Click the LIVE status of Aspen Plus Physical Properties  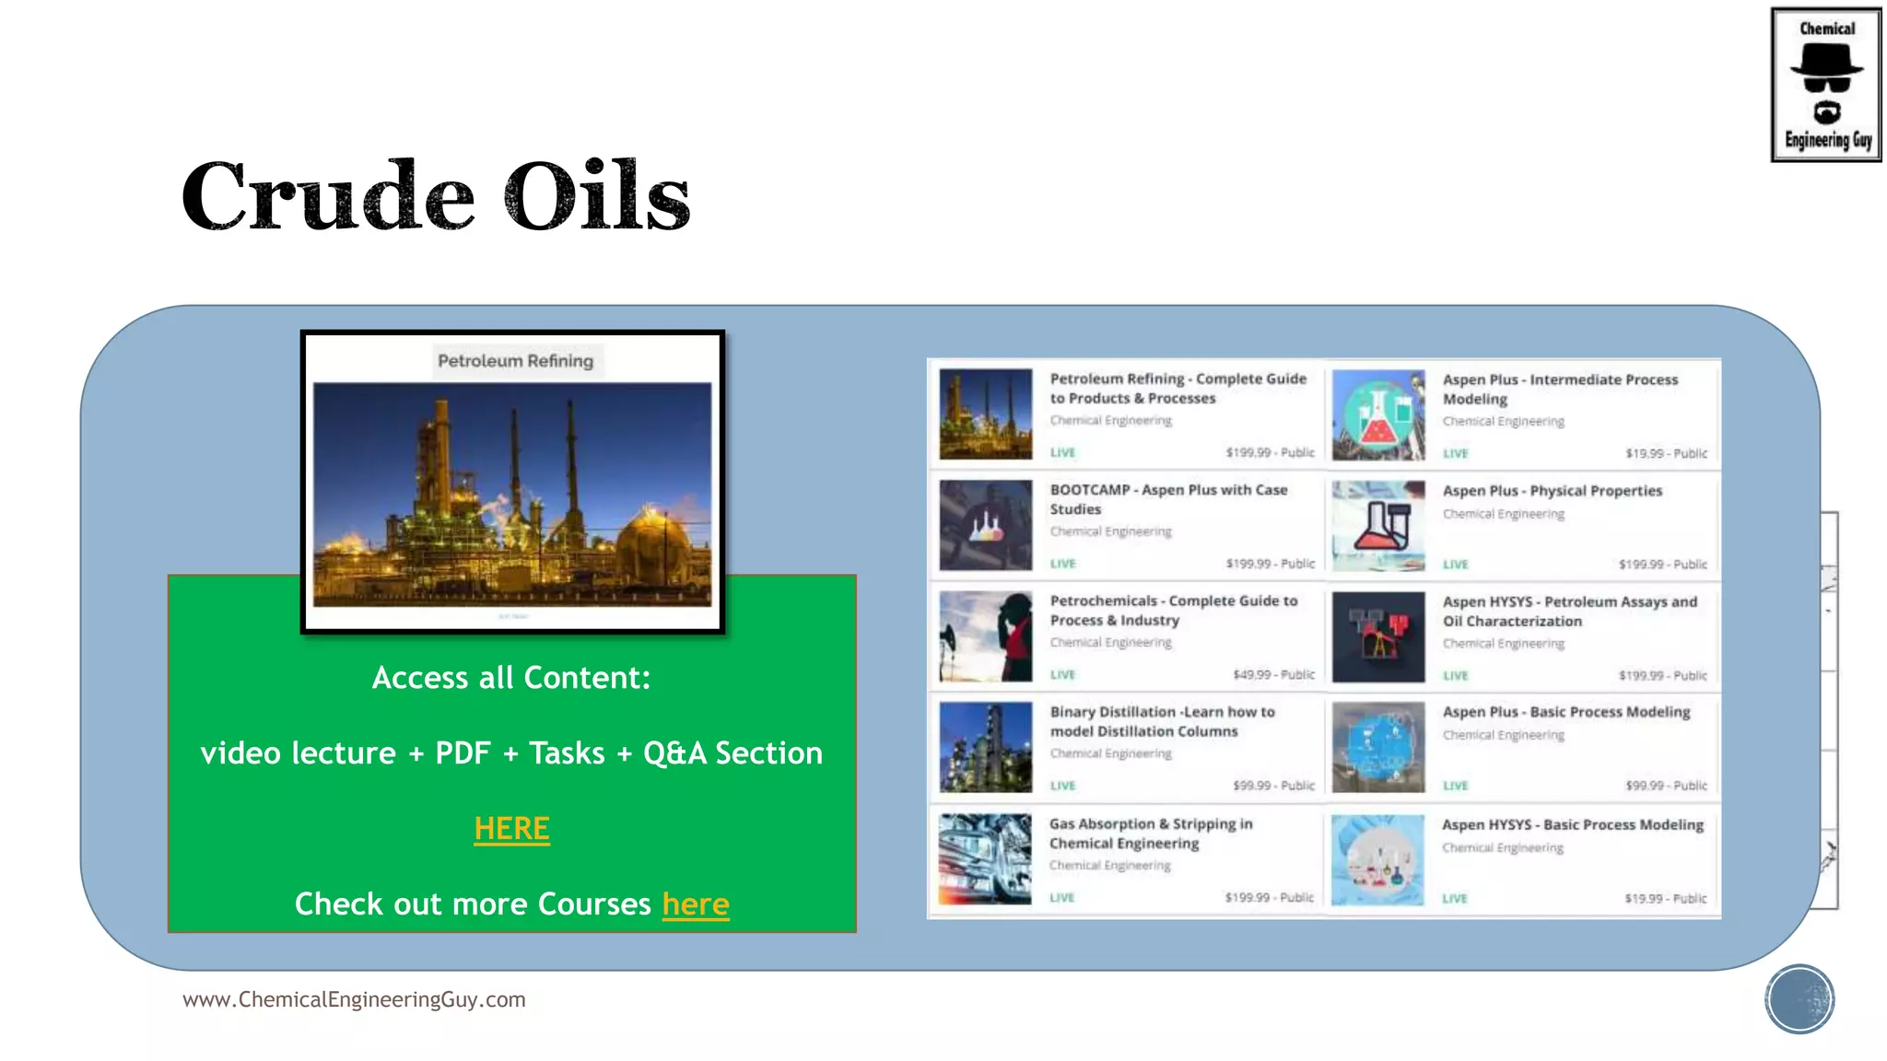(x=1456, y=565)
